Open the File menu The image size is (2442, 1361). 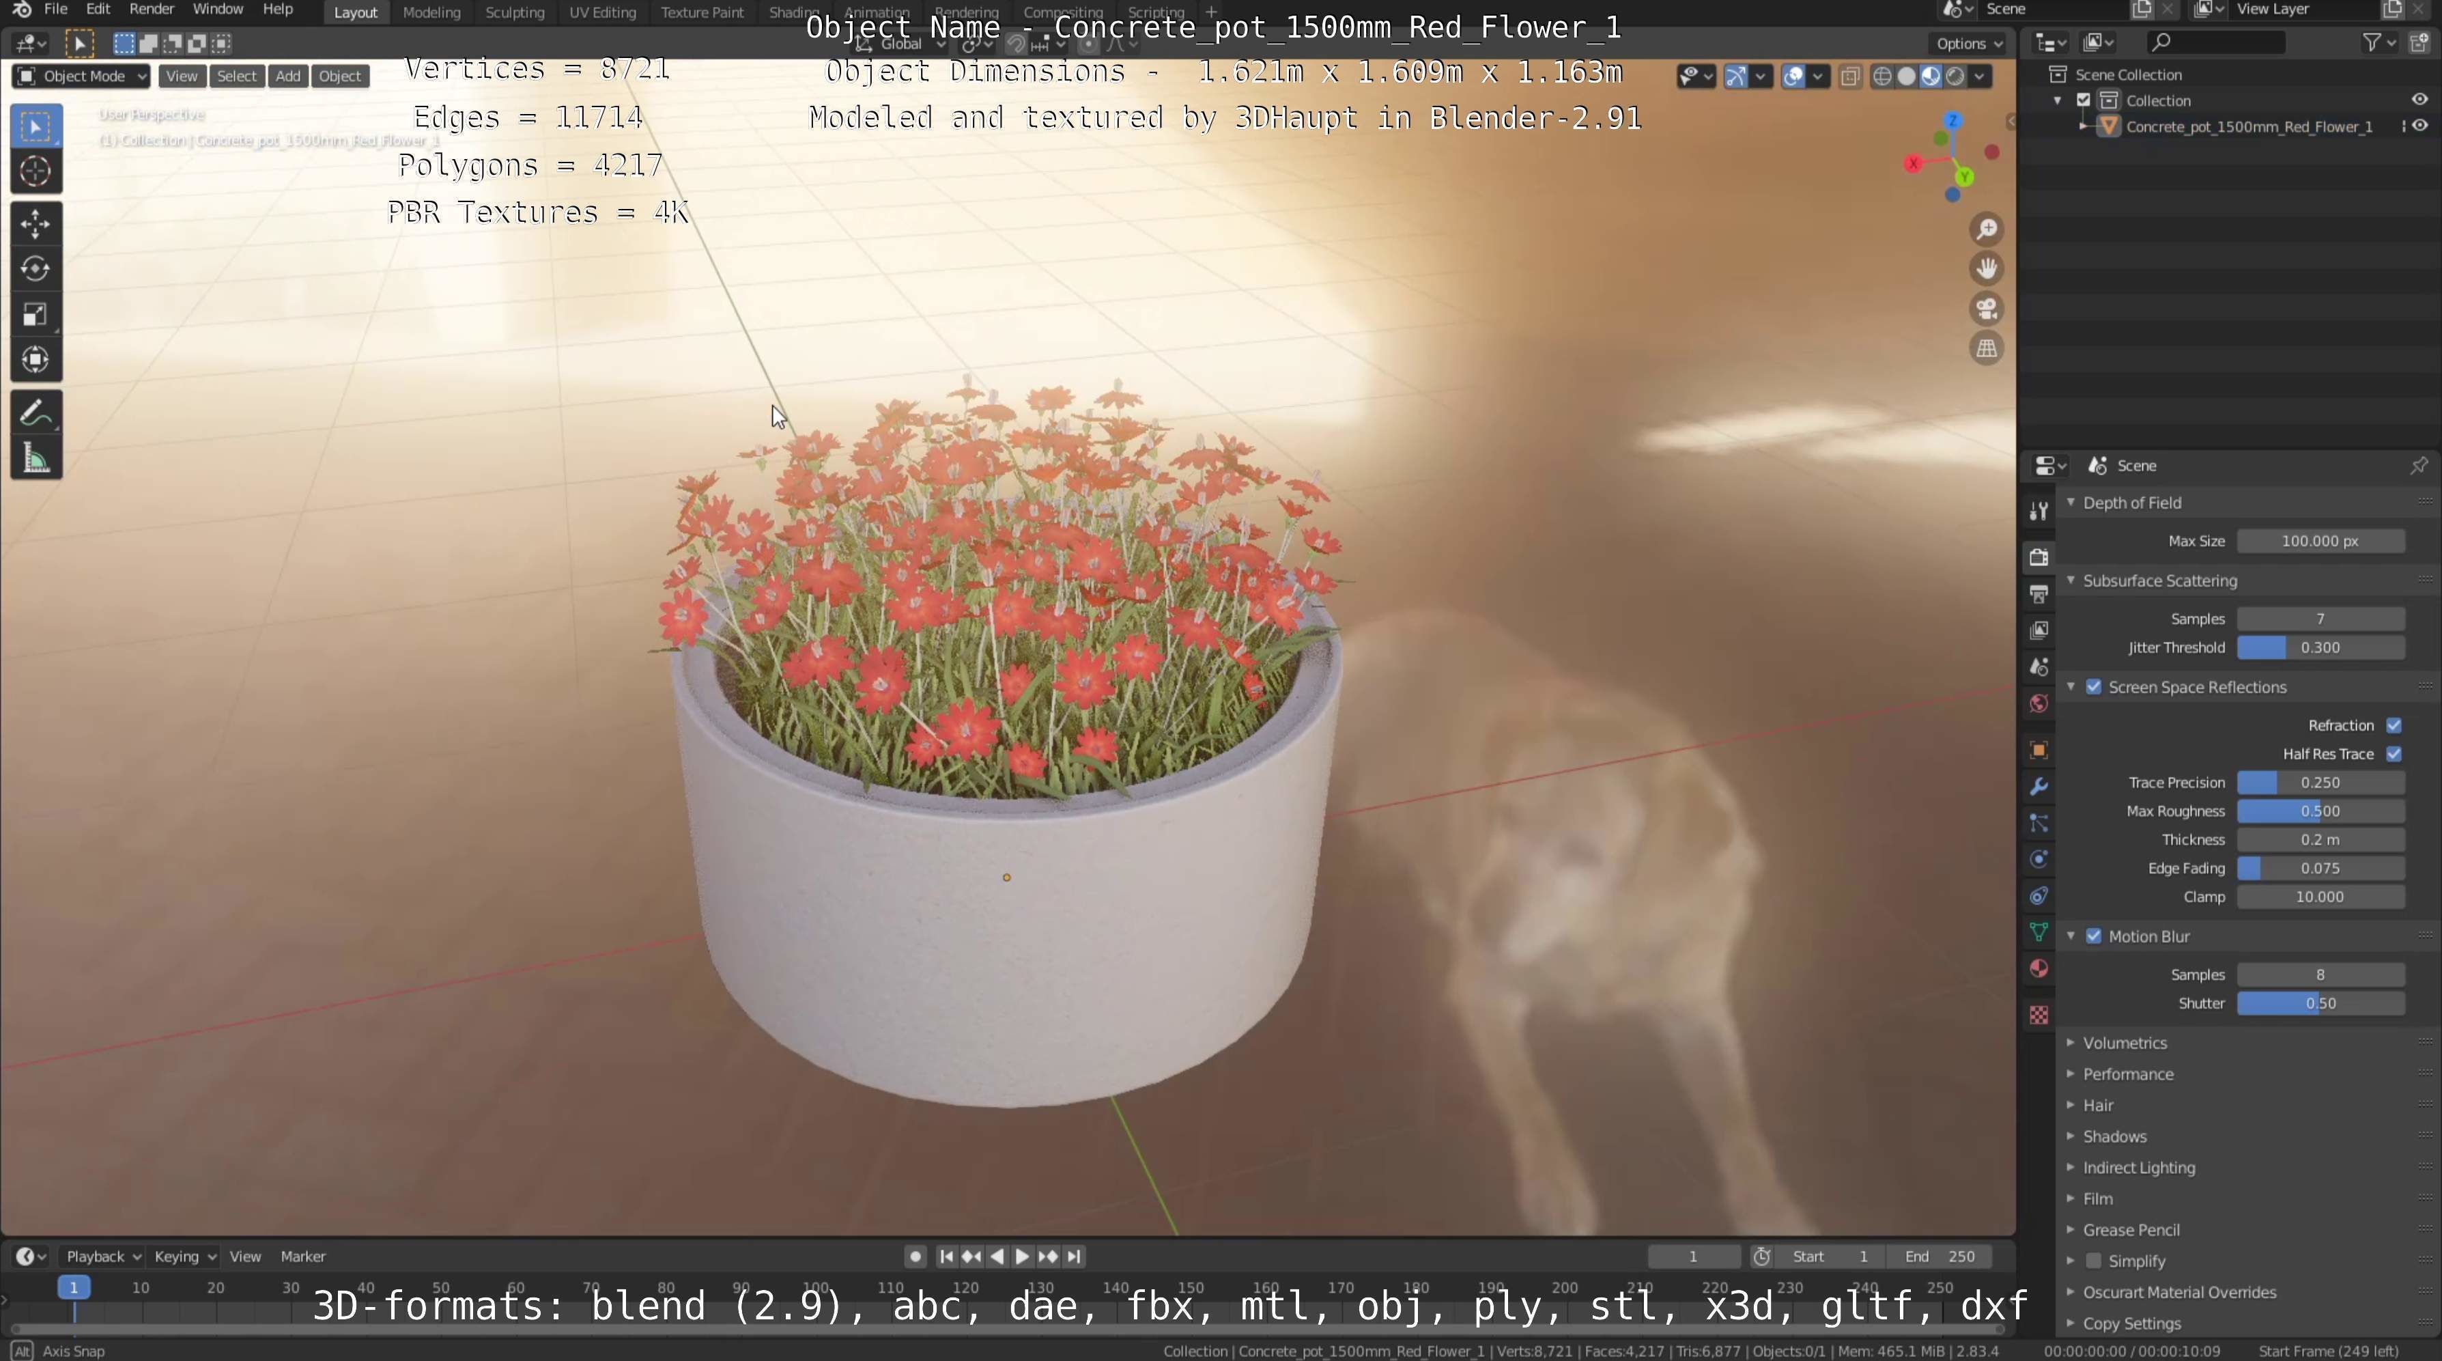(56, 10)
